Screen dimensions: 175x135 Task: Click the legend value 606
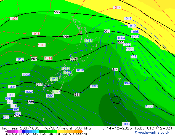pyautogui.click(x=84, y=134)
